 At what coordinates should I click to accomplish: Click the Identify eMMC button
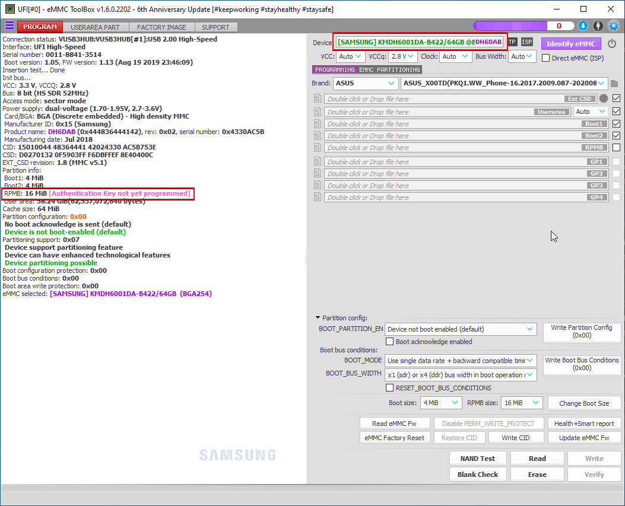pos(571,44)
